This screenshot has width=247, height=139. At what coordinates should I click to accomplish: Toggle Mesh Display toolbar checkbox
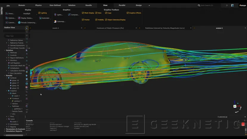83,13
